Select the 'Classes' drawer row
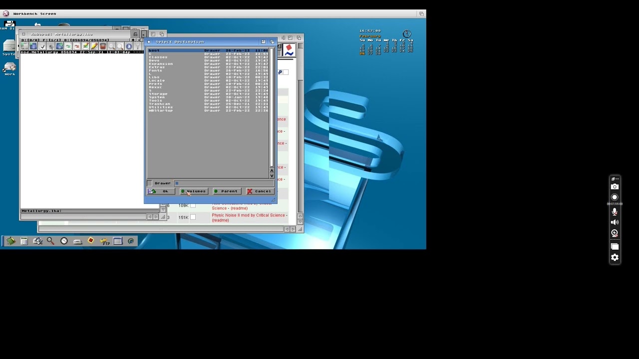 click(x=209, y=57)
